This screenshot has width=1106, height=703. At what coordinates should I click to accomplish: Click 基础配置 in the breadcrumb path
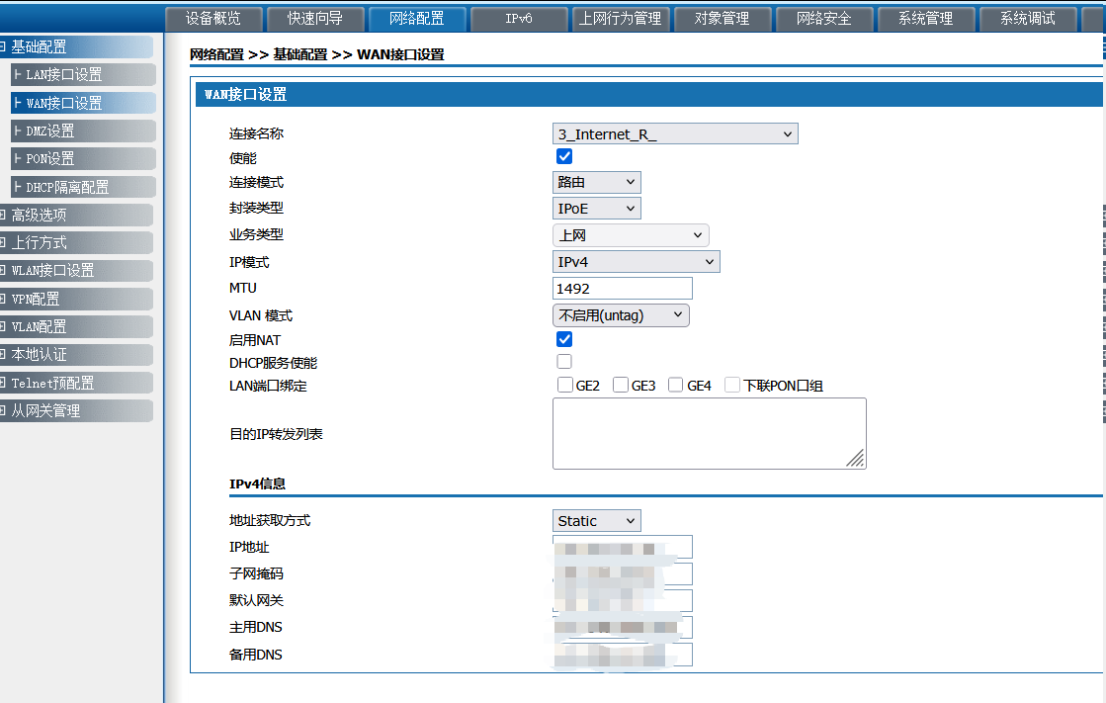click(x=300, y=55)
